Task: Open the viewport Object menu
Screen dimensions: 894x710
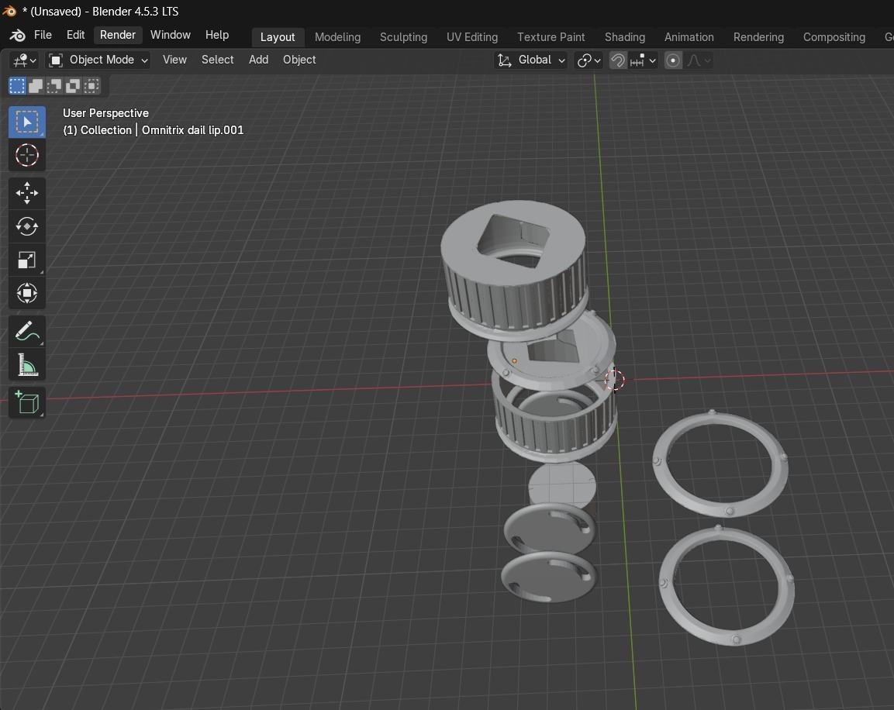Action: (x=299, y=60)
